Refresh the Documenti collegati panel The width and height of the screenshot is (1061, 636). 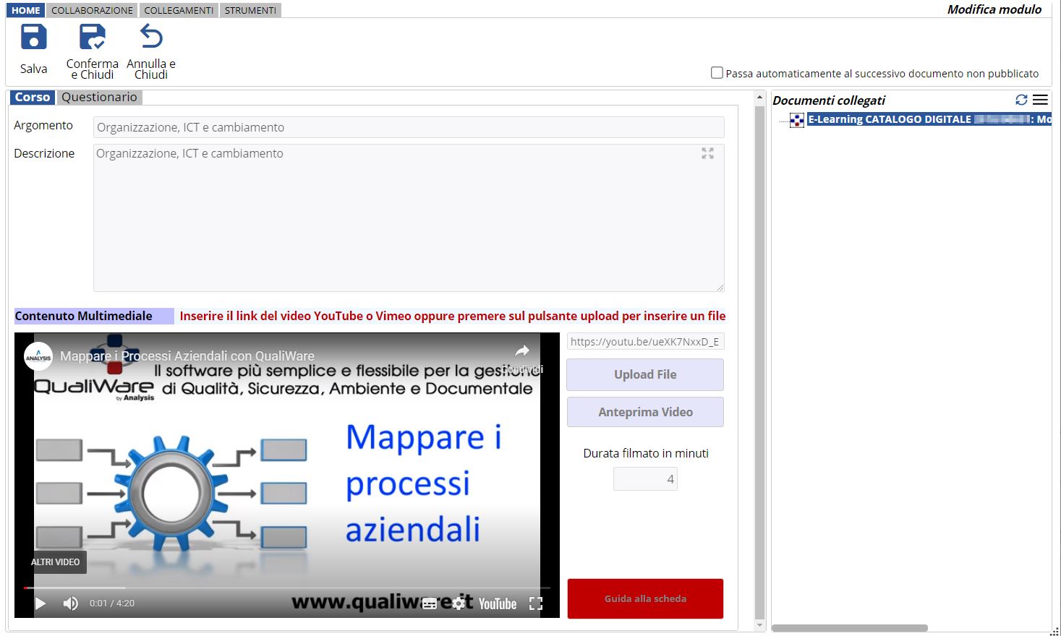point(1021,100)
